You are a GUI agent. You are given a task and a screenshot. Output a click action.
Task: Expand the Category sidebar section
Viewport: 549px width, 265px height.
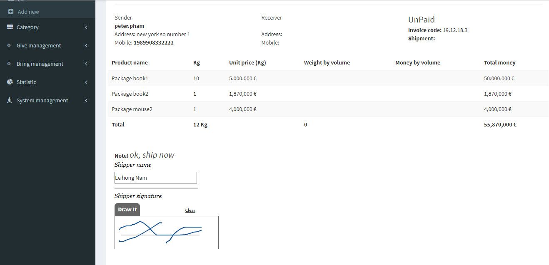click(x=86, y=27)
